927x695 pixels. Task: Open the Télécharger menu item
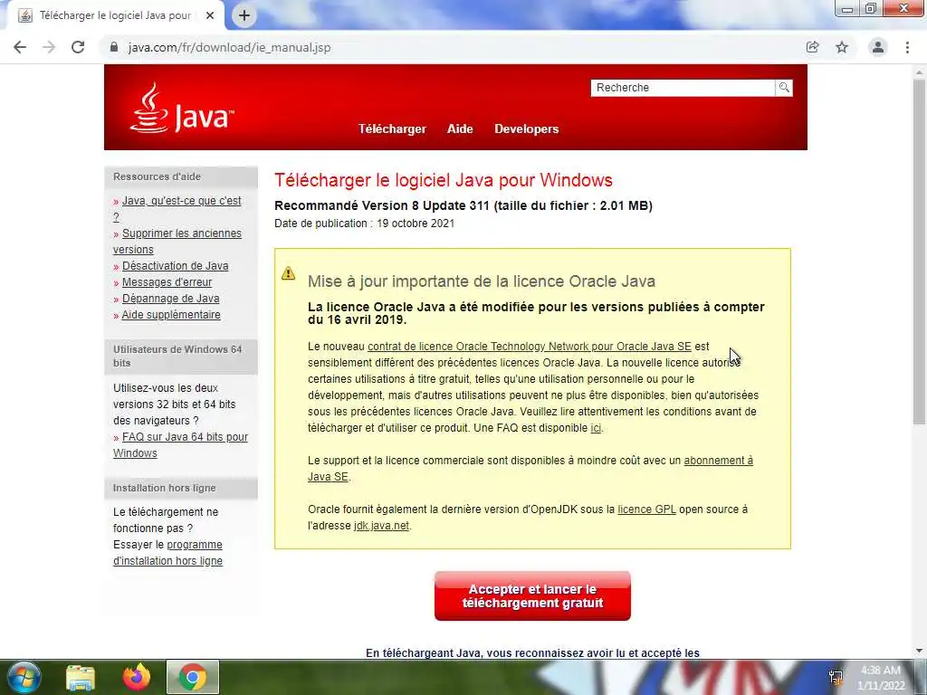392,129
